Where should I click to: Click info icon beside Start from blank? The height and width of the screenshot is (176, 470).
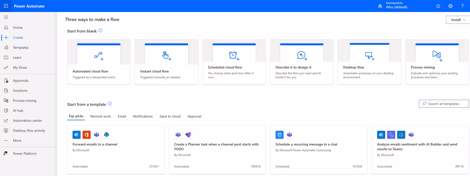[100, 30]
